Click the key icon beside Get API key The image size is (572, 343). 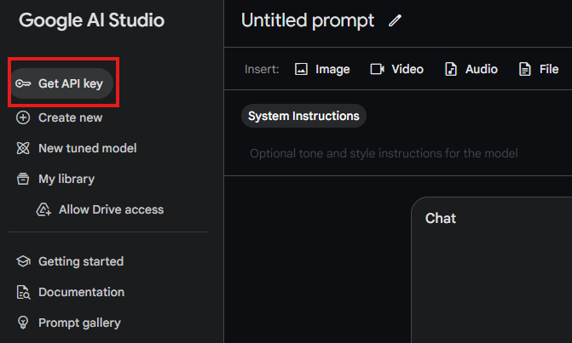click(x=23, y=83)
